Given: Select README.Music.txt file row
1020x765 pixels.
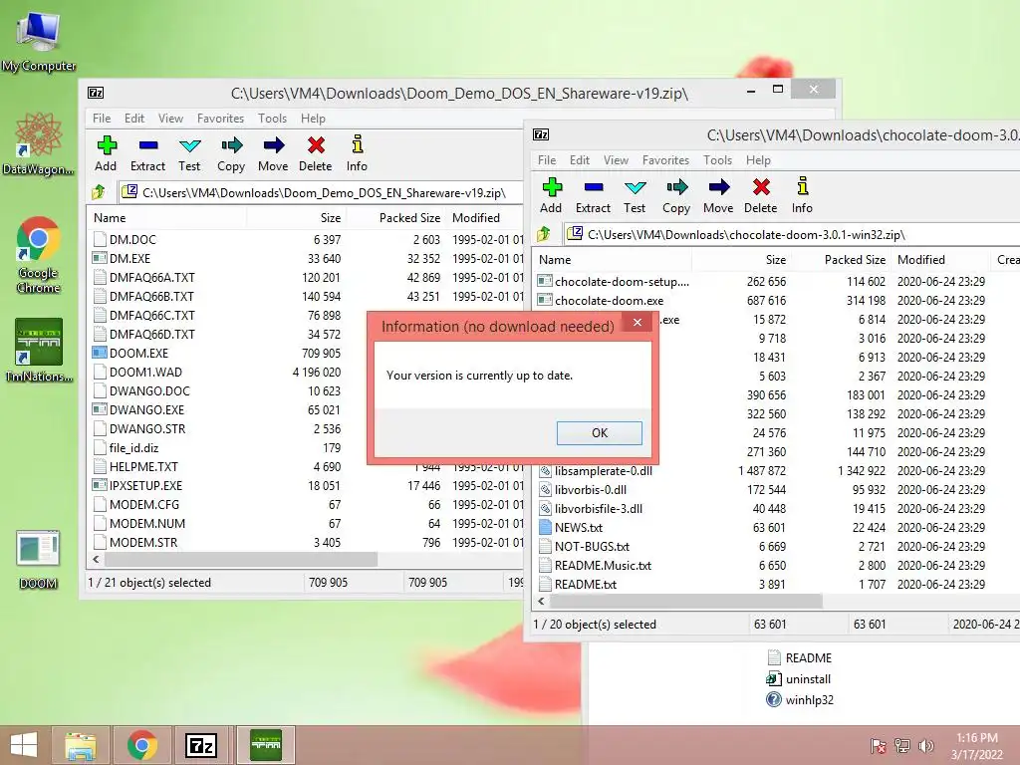Looking at the screenshot, I should tap(777, 566).
